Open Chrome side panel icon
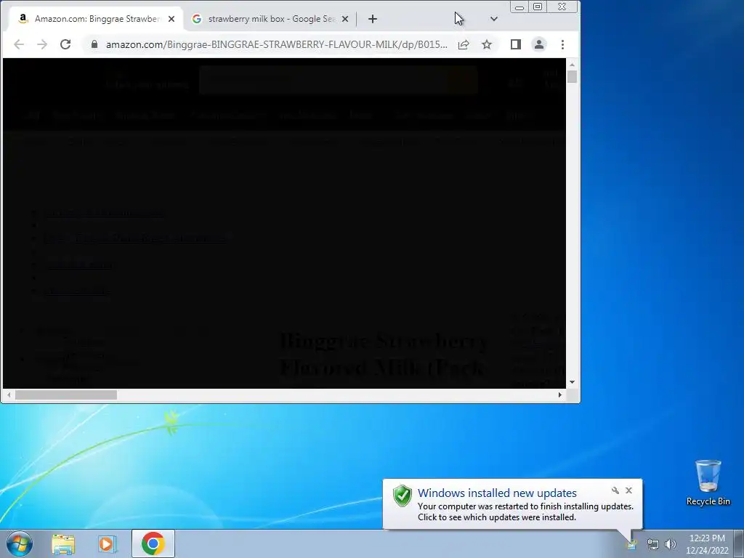The width and height of the screenshot is (744, 558). pos(516,44)
